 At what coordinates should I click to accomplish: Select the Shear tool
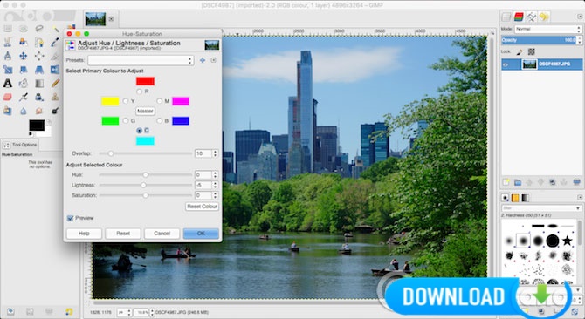(23, 69)
